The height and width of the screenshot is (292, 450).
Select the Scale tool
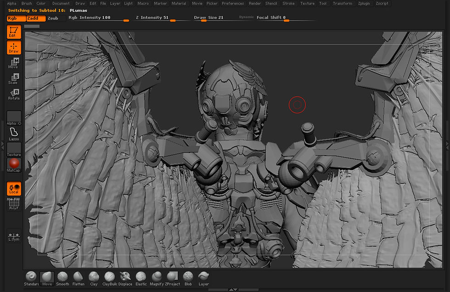[x=14, y=79]
